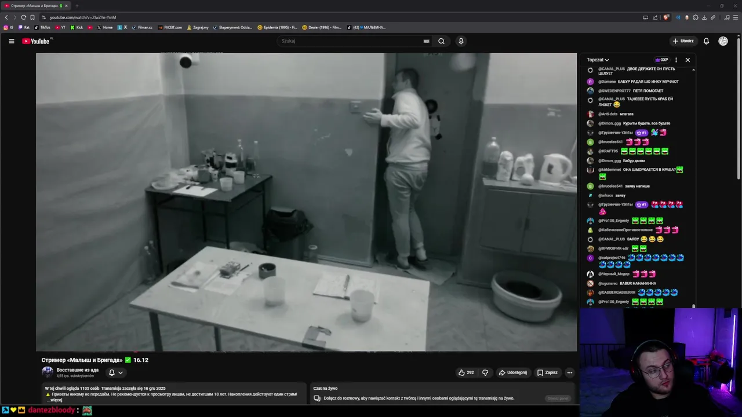Click the @Xomene chat username
The height and width of the screenshot is (417, 742).
(606, 82)
